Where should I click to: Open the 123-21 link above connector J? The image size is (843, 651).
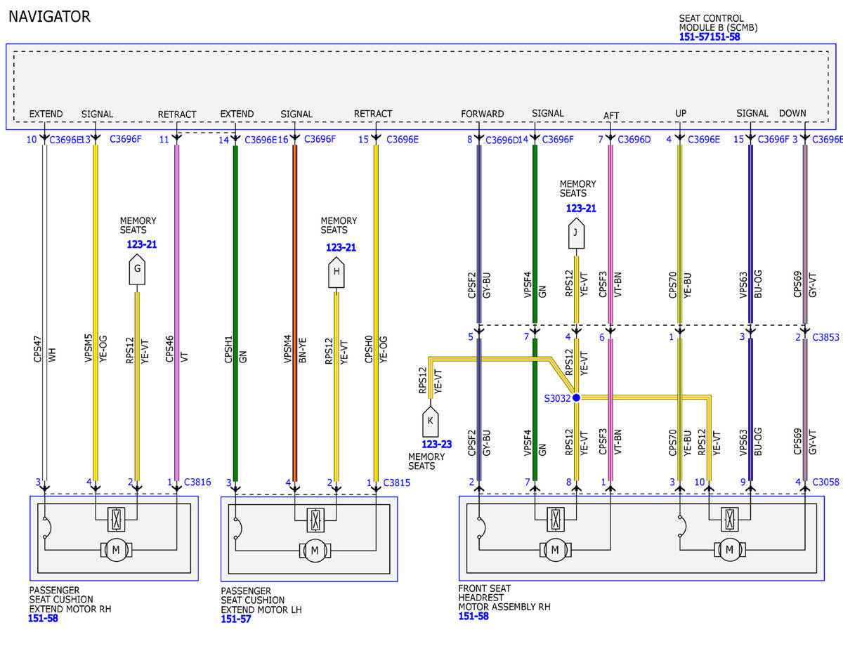coord(581,209)
